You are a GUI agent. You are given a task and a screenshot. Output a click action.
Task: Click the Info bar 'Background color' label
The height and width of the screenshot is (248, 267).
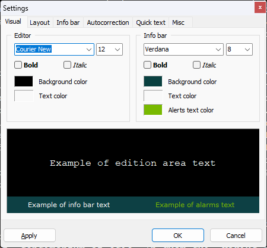click(x=192, y=82)
